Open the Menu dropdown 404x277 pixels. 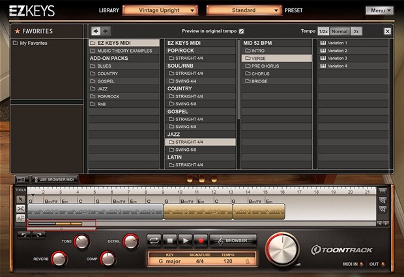tap(379, 10)
